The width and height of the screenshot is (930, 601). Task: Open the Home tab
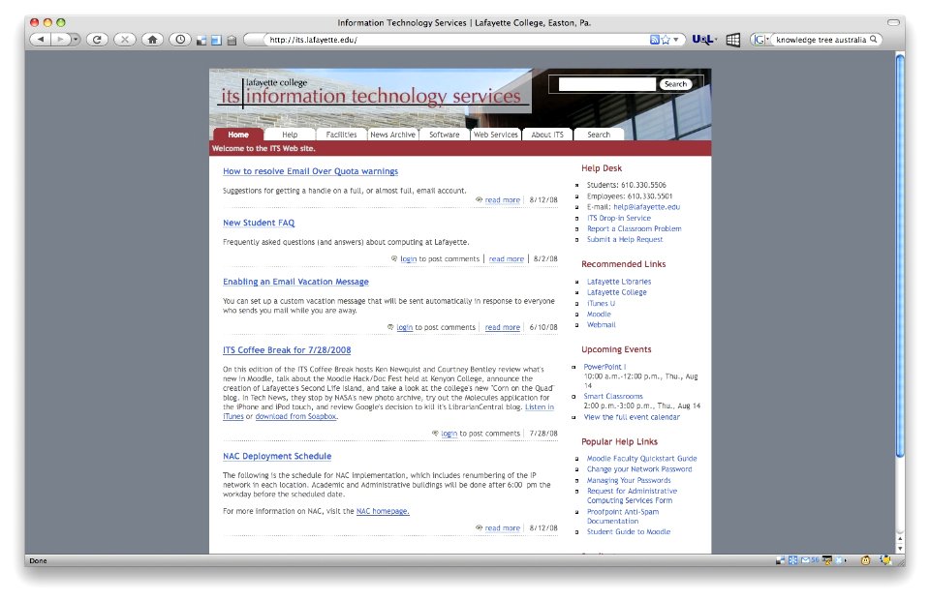[238, 135]
